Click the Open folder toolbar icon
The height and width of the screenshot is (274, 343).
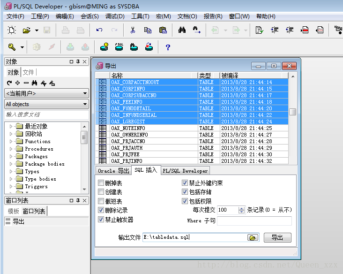pos(27,30)
